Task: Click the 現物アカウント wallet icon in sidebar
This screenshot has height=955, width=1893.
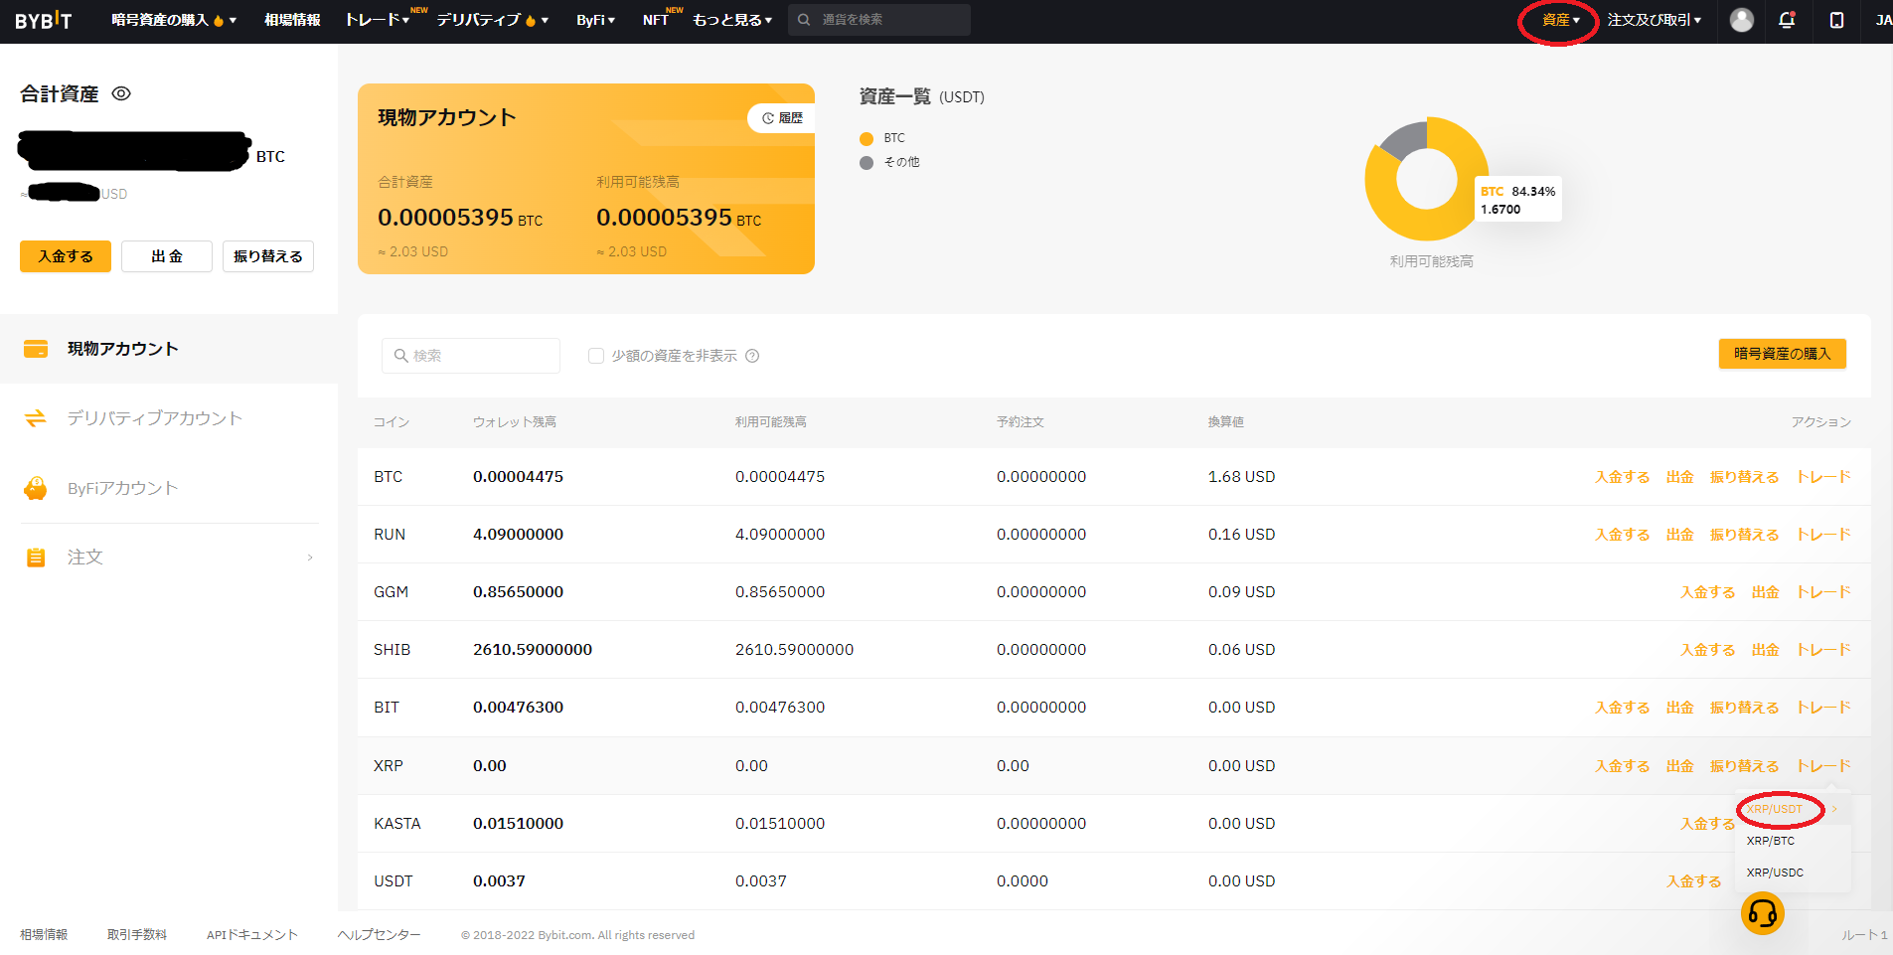Action: [x=36, y=349]
